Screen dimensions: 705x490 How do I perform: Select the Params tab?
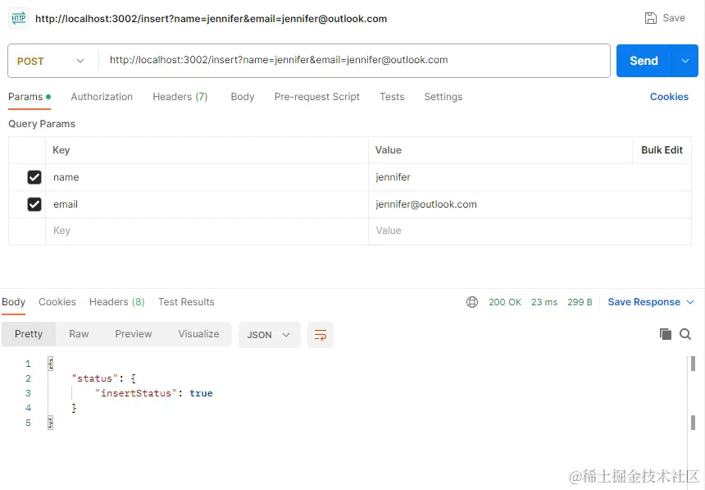click(30, 97)
